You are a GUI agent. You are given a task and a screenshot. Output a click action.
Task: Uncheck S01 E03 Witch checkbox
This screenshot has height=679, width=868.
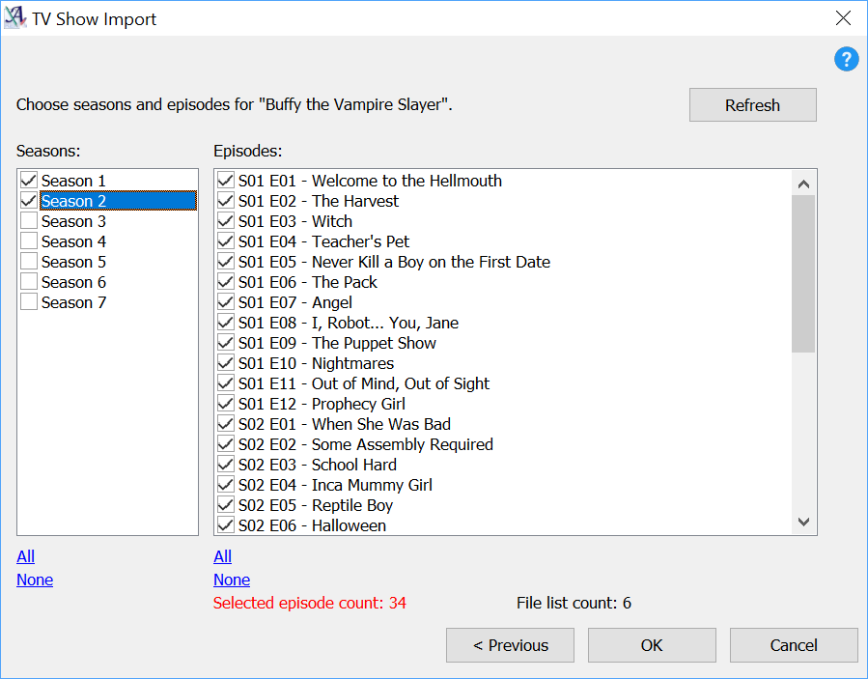(225, 220)
